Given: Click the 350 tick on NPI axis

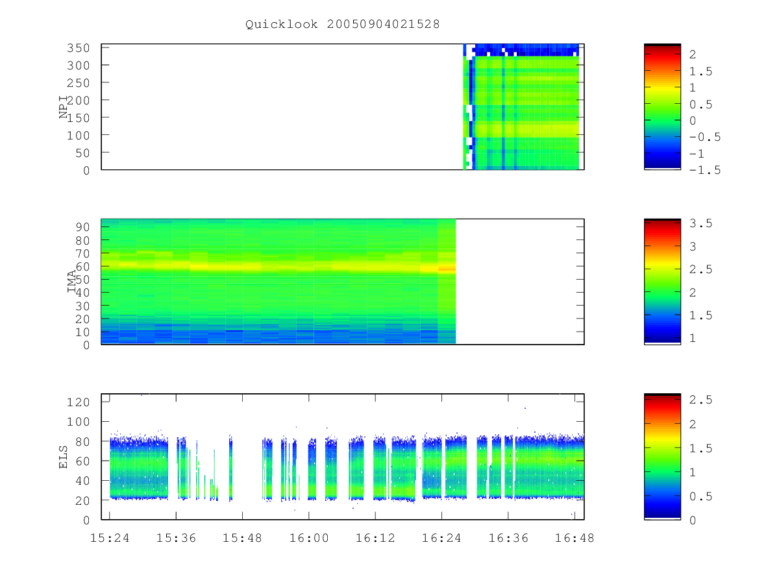Looking at the screenshot, I should [78, 48].
